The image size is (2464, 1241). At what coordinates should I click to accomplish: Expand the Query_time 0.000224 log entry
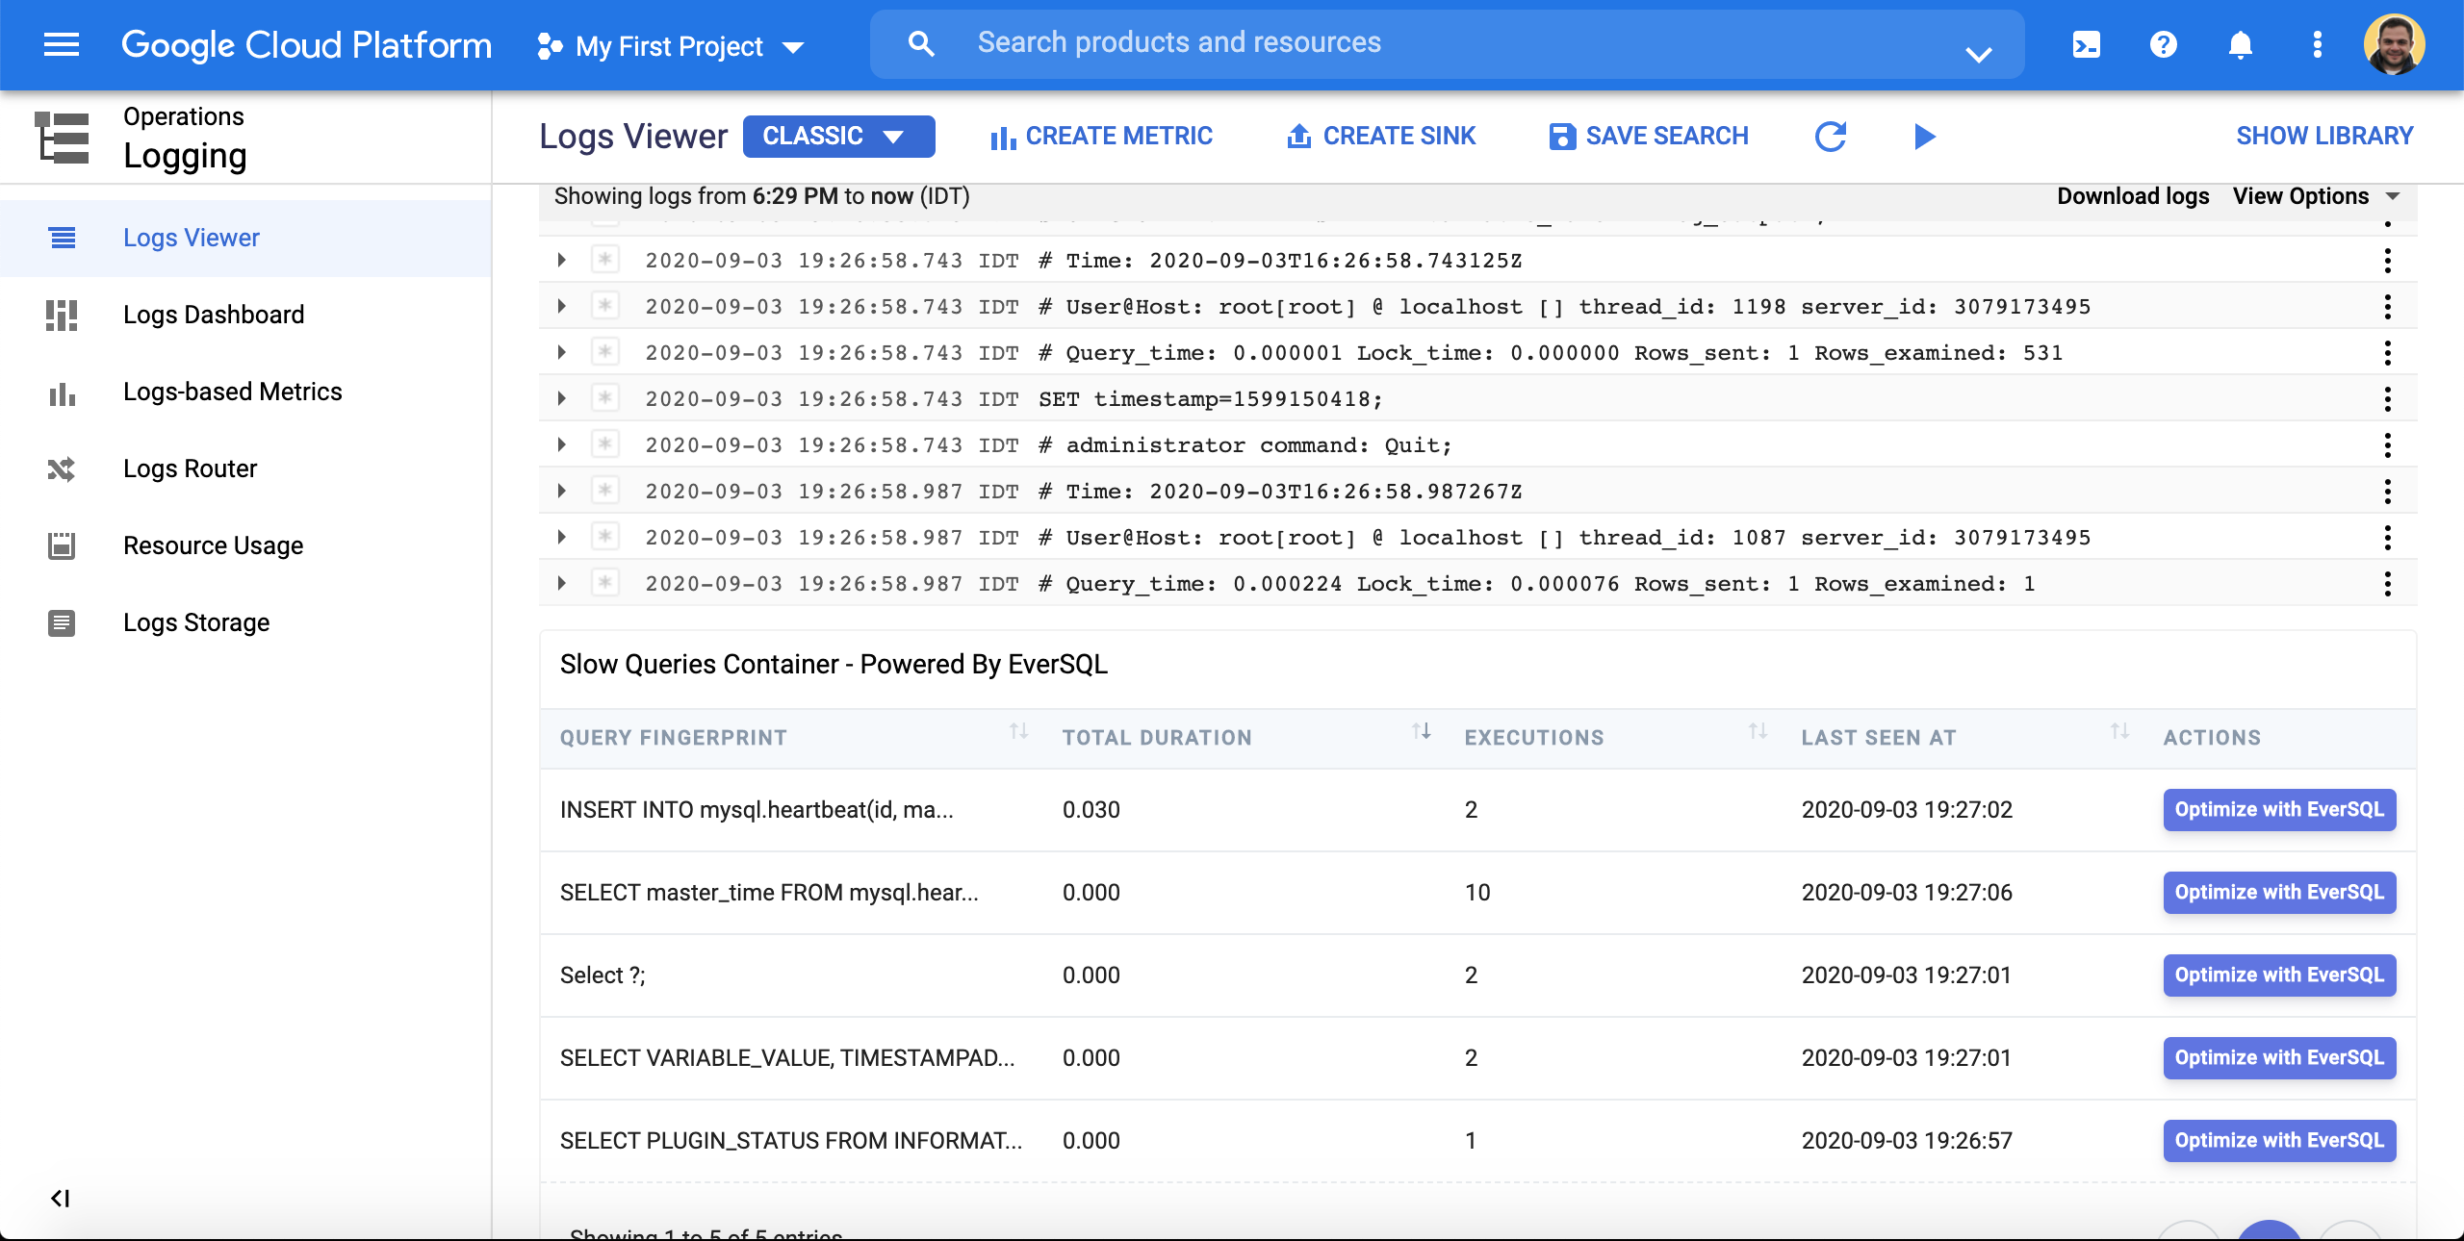[561, 583]
